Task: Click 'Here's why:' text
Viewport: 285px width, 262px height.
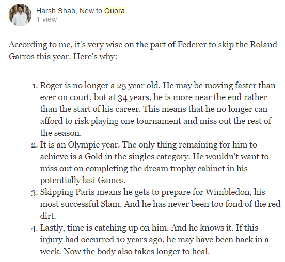Action: click(95, 57)
